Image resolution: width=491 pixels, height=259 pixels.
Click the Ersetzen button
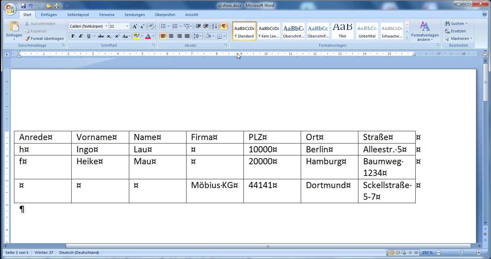pyautogui.click(x=457, y=31)
